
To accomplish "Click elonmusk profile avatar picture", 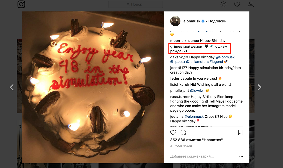I will [175, 21].
